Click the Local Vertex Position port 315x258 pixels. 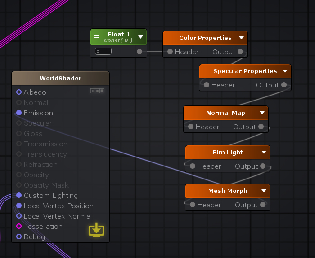click(x=19, y=206)
